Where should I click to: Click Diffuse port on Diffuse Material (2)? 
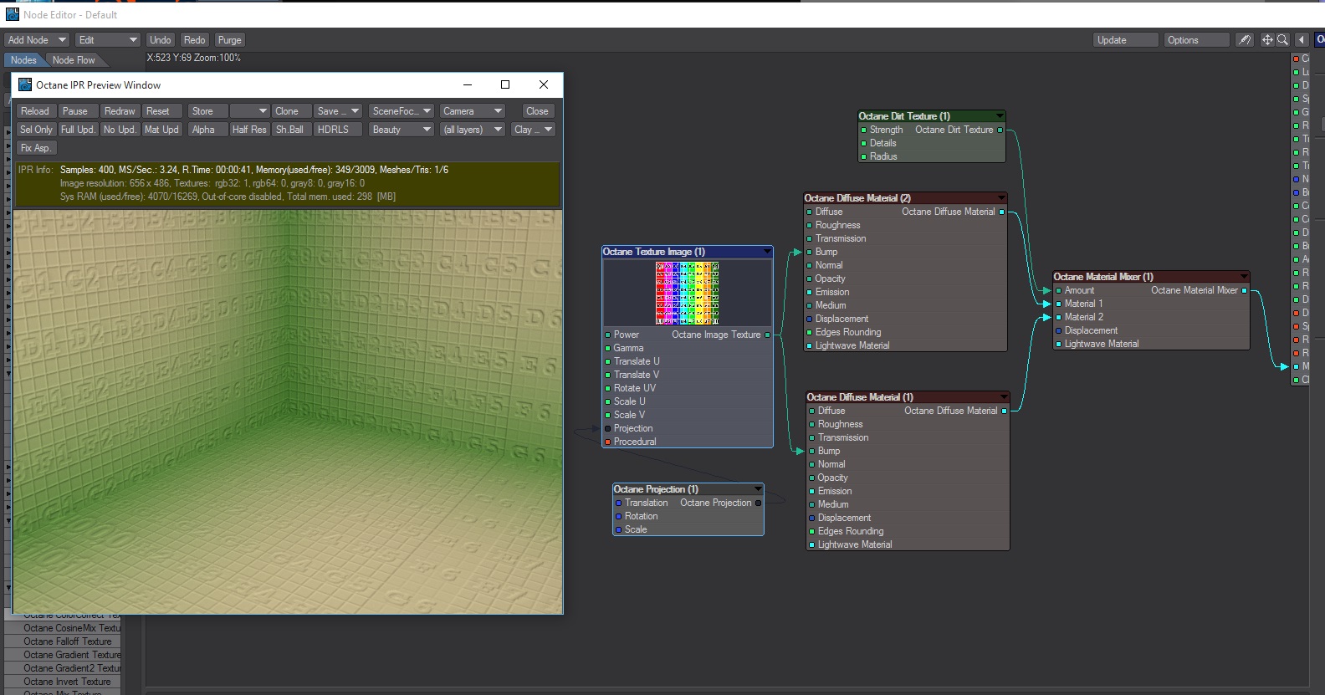coord(810,212)
